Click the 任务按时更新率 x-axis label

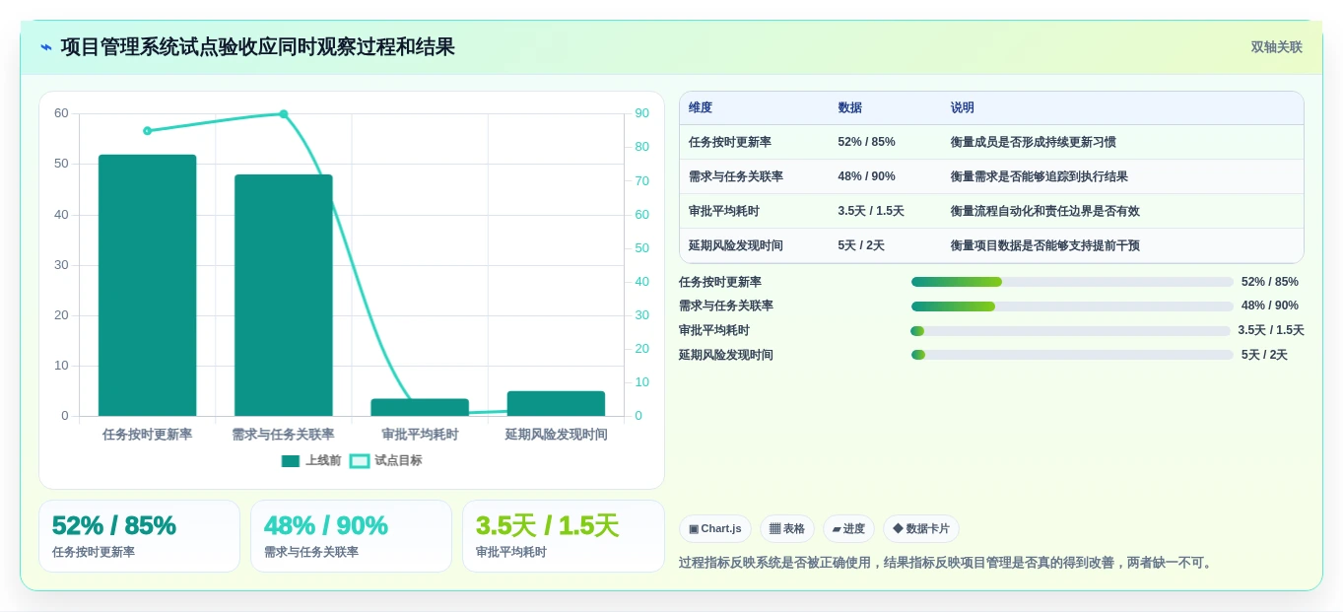tap(147, 435)
